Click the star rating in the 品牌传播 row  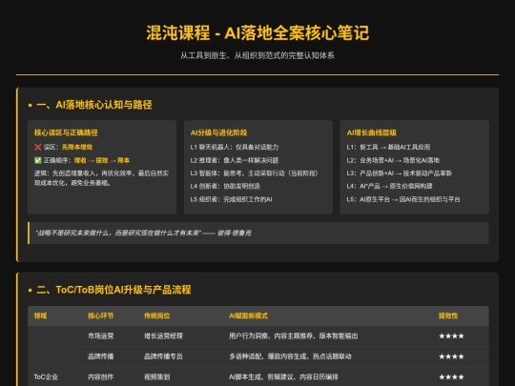pos(451,356)
